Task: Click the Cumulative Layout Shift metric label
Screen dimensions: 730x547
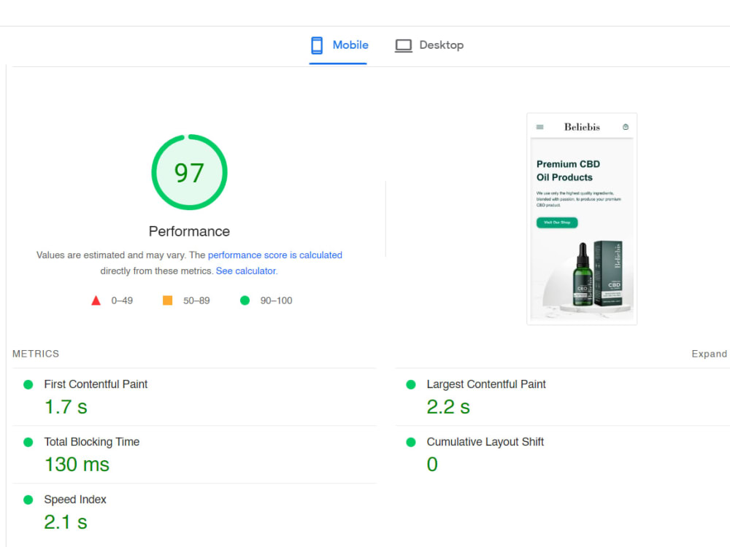Action: tap(485, 442)
